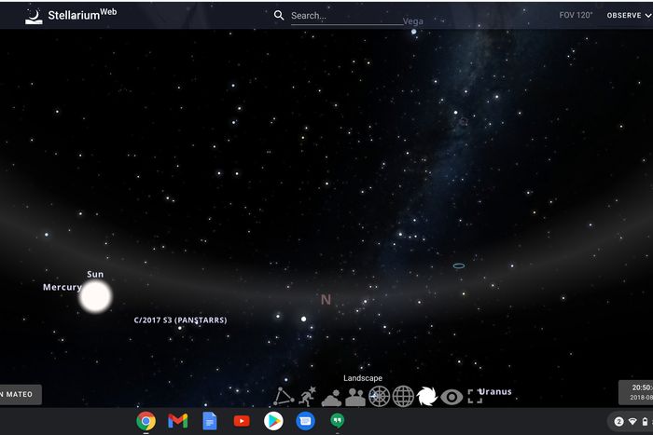Open the San Mateo location button
Image resolution: width=653 pixels, height=435 pixels.
click(x=21, y=394)
